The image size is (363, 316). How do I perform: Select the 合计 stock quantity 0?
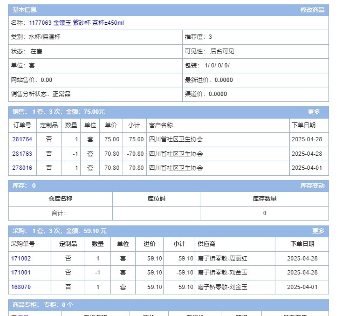pos(265,213)
